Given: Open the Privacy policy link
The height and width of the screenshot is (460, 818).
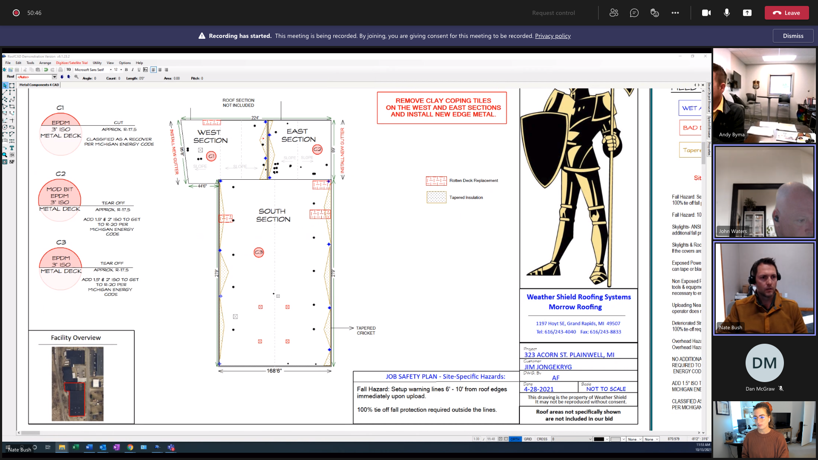Looking at the screenshot, I should pos(553,36).
